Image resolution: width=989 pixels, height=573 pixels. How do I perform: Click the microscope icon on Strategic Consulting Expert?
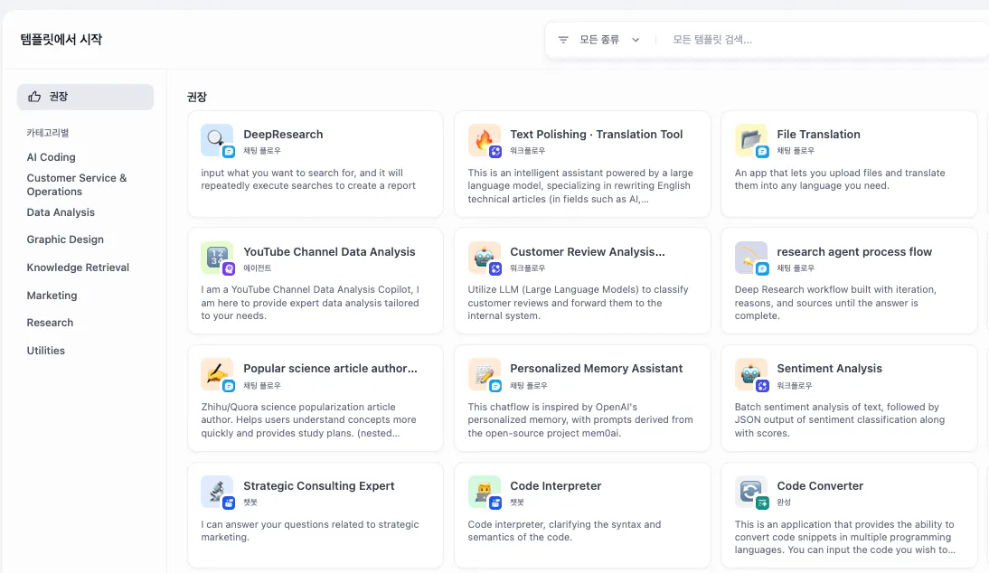(217, 493)
